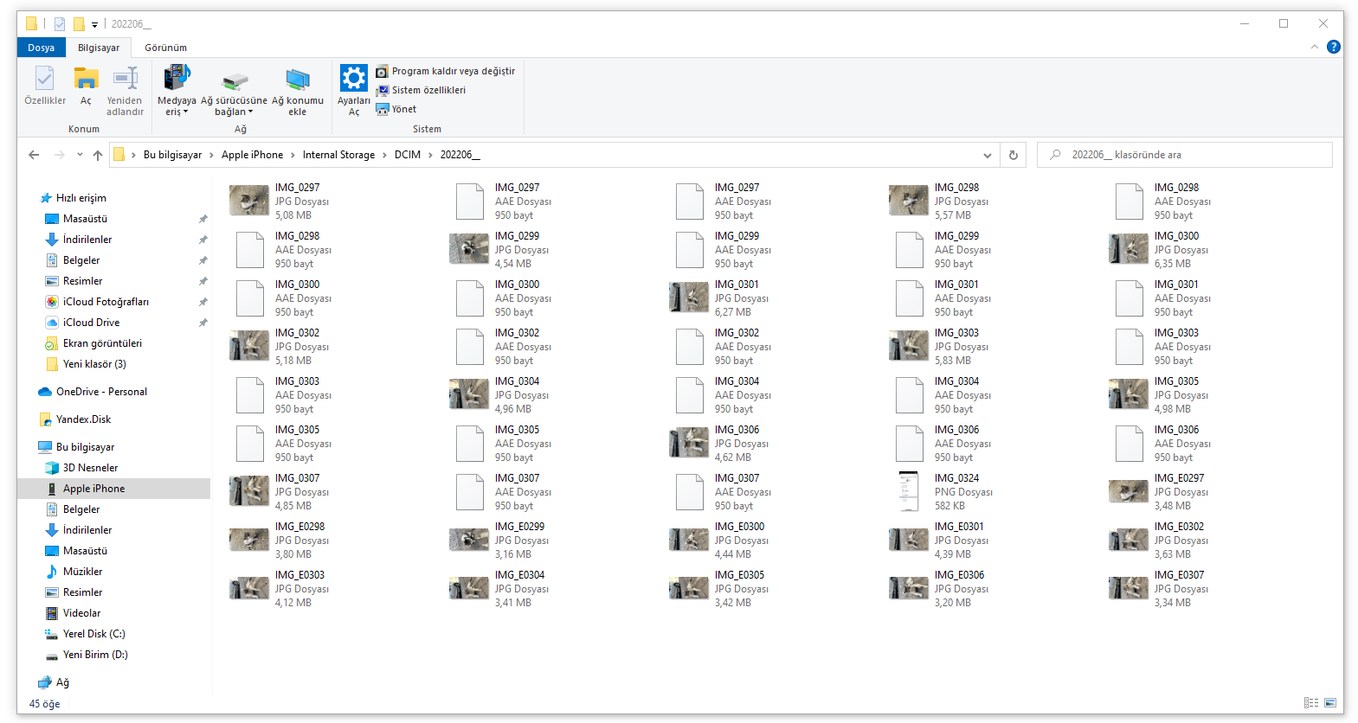Click Program kaldır veya değiştir
Viewport: 1358px width, 723px height.
pyautogui.click(x=453, y=71)
